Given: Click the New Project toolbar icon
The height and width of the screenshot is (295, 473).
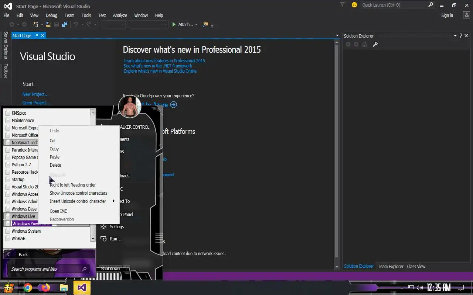Looking at the screenshot, I should point(36,24).
